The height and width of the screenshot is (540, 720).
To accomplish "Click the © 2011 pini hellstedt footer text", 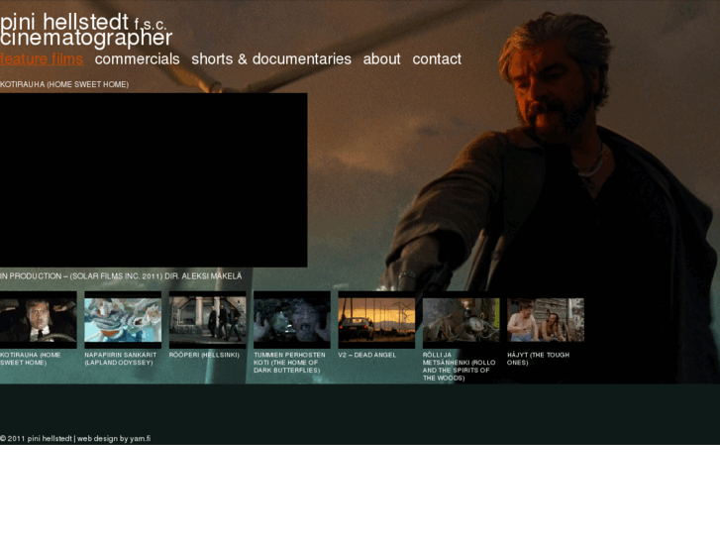I will pos(36,438).
